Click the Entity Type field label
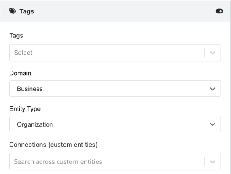Viewport: 231px width, 174px height. (25, 109)
